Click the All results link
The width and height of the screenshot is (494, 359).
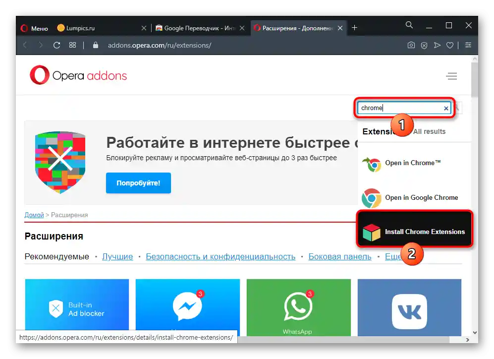429,131
